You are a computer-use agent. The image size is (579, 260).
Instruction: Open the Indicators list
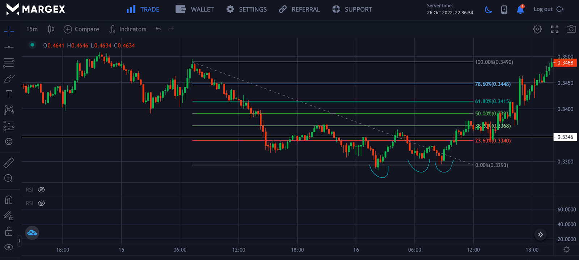[128, 29]
